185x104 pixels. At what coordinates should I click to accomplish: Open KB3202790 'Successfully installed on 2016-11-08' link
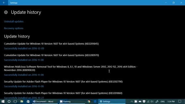[x=24, y=86]
